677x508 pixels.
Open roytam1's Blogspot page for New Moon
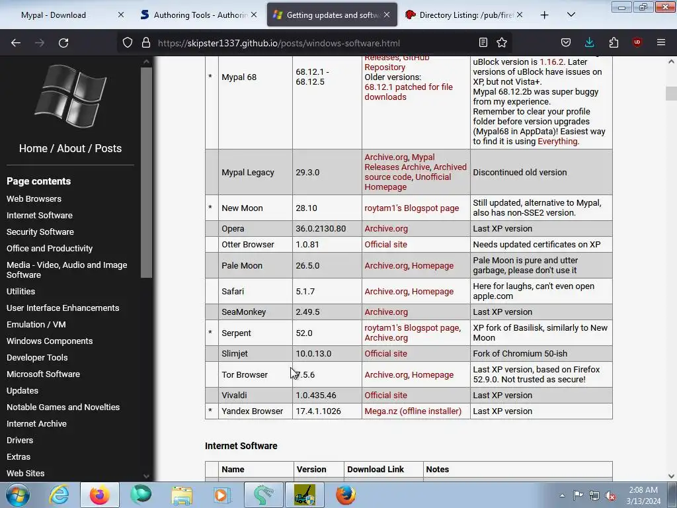pyautogui.click(x=411, y=208)
